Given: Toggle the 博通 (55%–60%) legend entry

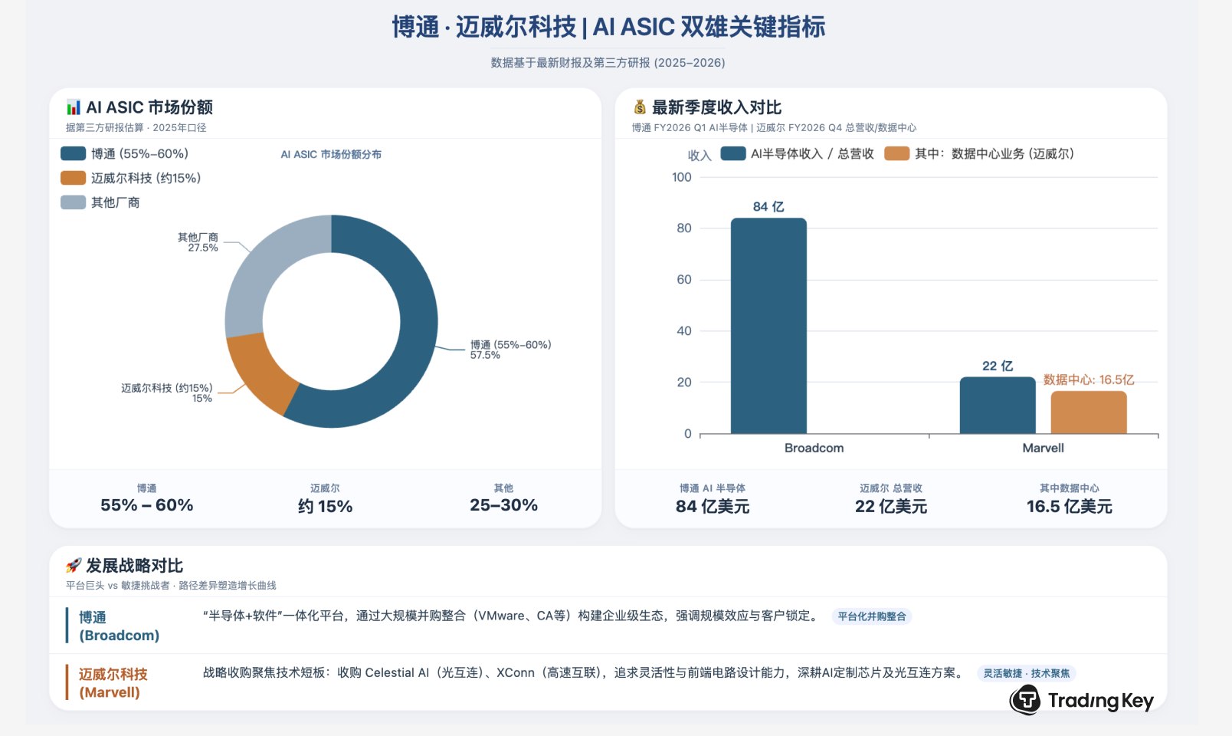Looking at the screenshot, I should tap(125, 154).
